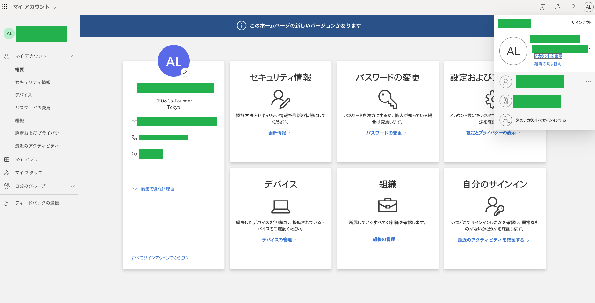Click 別のアカウントでサインインする
This screenshot has height=303, width=595.
(x=541, y=120)
